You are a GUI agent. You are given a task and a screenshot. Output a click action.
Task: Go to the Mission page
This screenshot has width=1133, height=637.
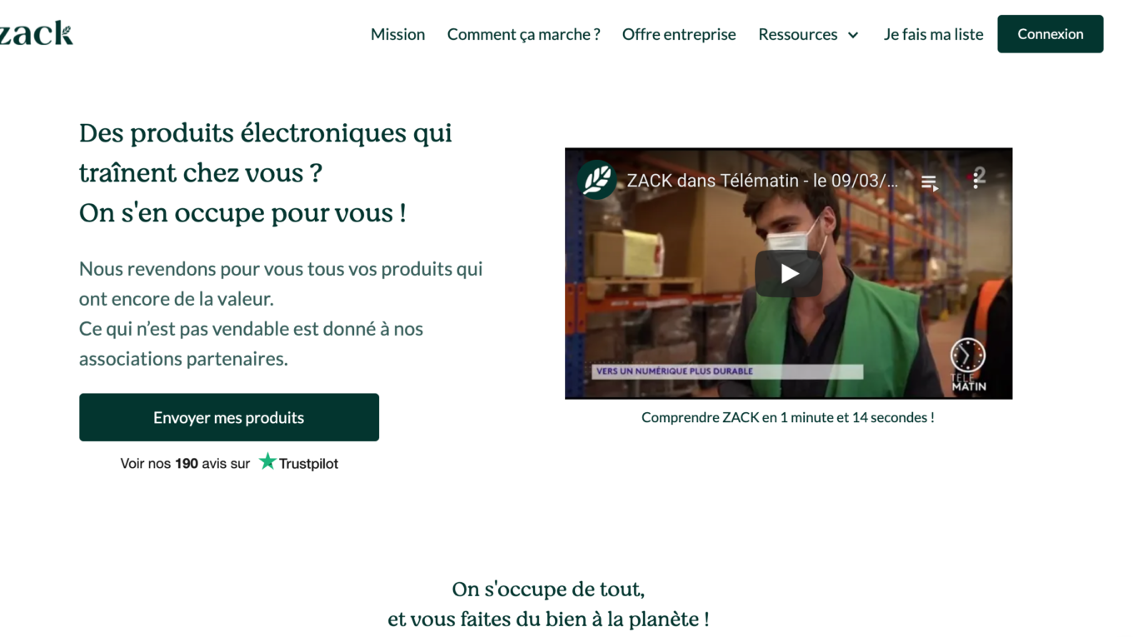tap(397, 34)
